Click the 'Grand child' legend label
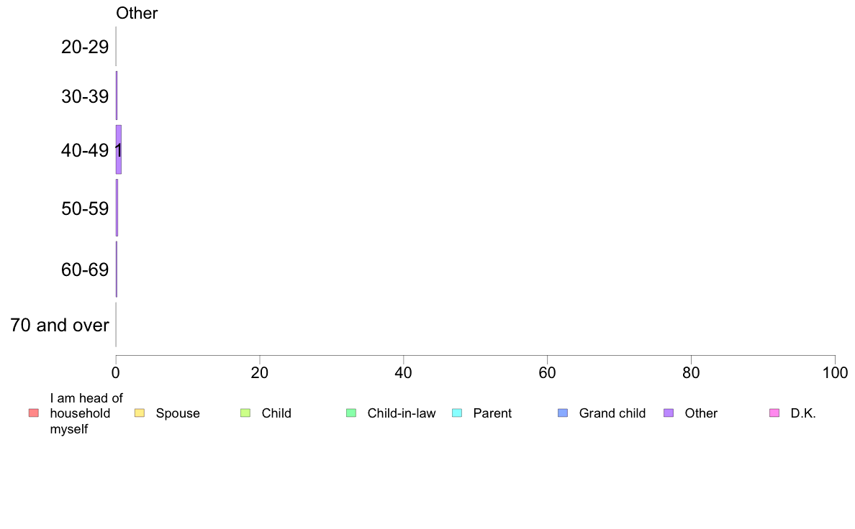 [612, 413]
